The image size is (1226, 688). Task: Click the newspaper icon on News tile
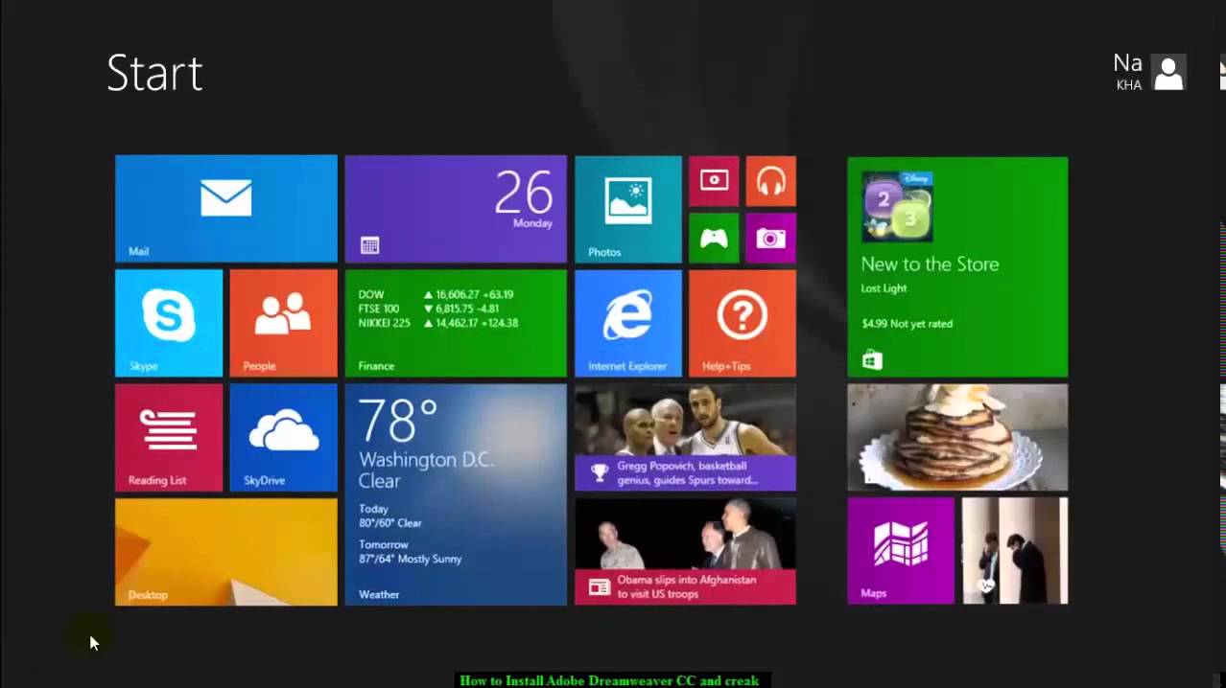coord(600,586)
